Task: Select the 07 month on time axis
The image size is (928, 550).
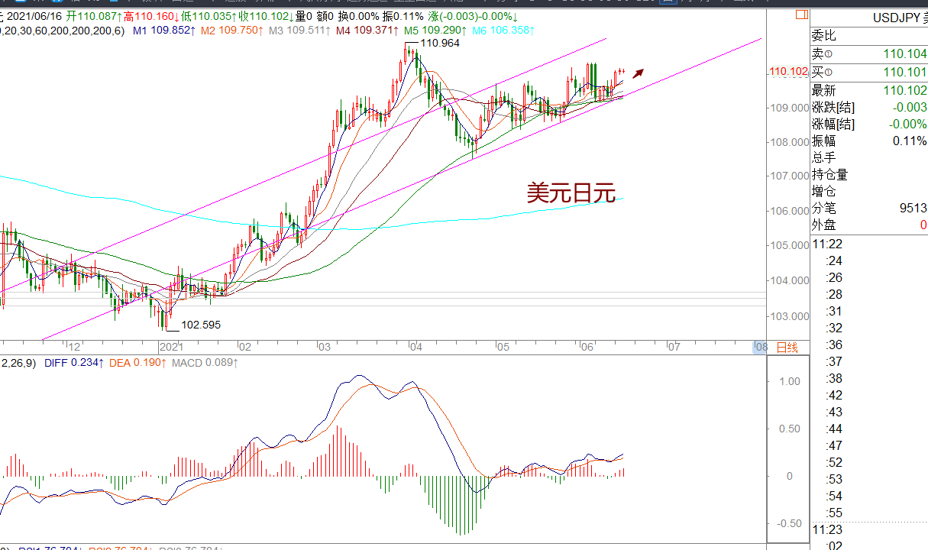Action: click(x=673, y=347)
